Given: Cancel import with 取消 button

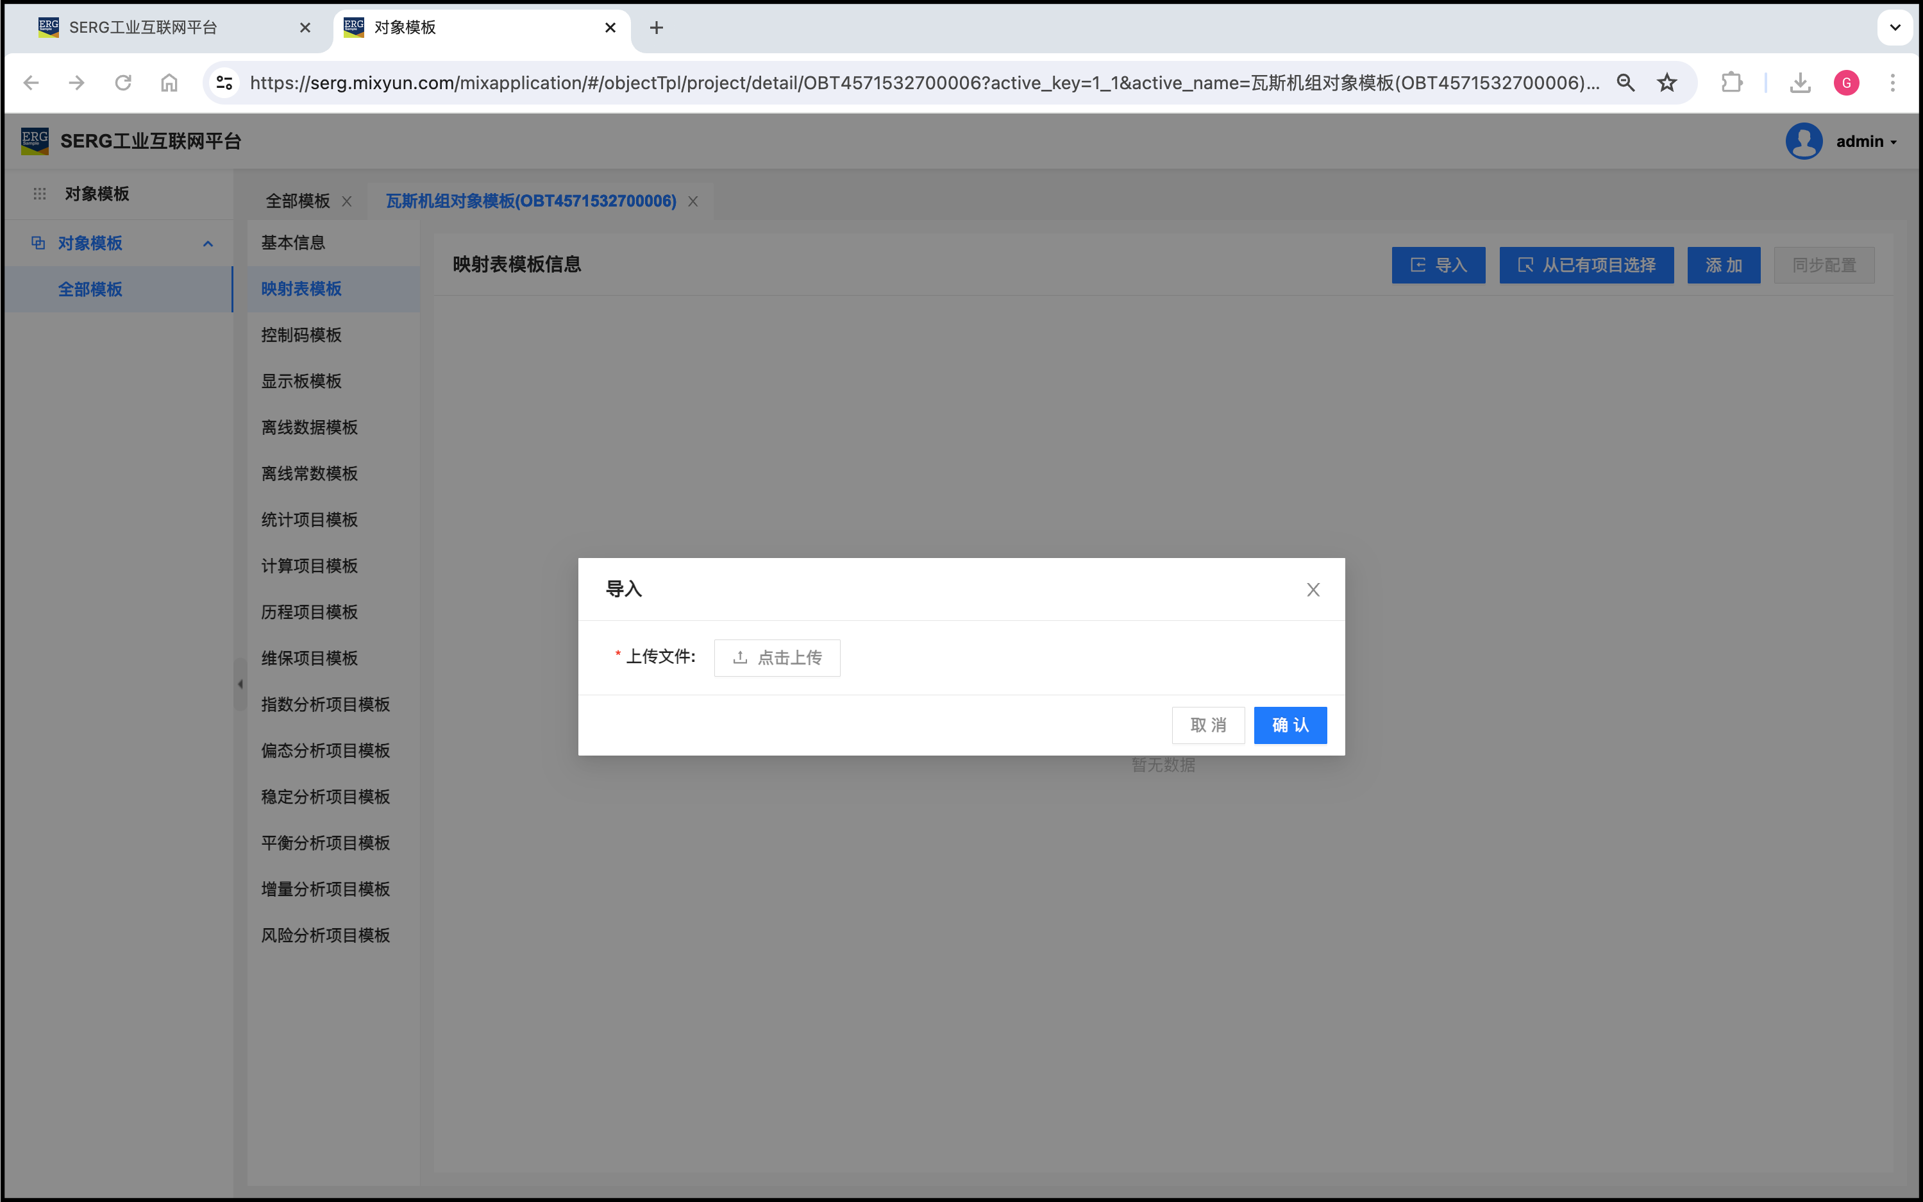Looking at the screenshot, I should pos(1208,725).
